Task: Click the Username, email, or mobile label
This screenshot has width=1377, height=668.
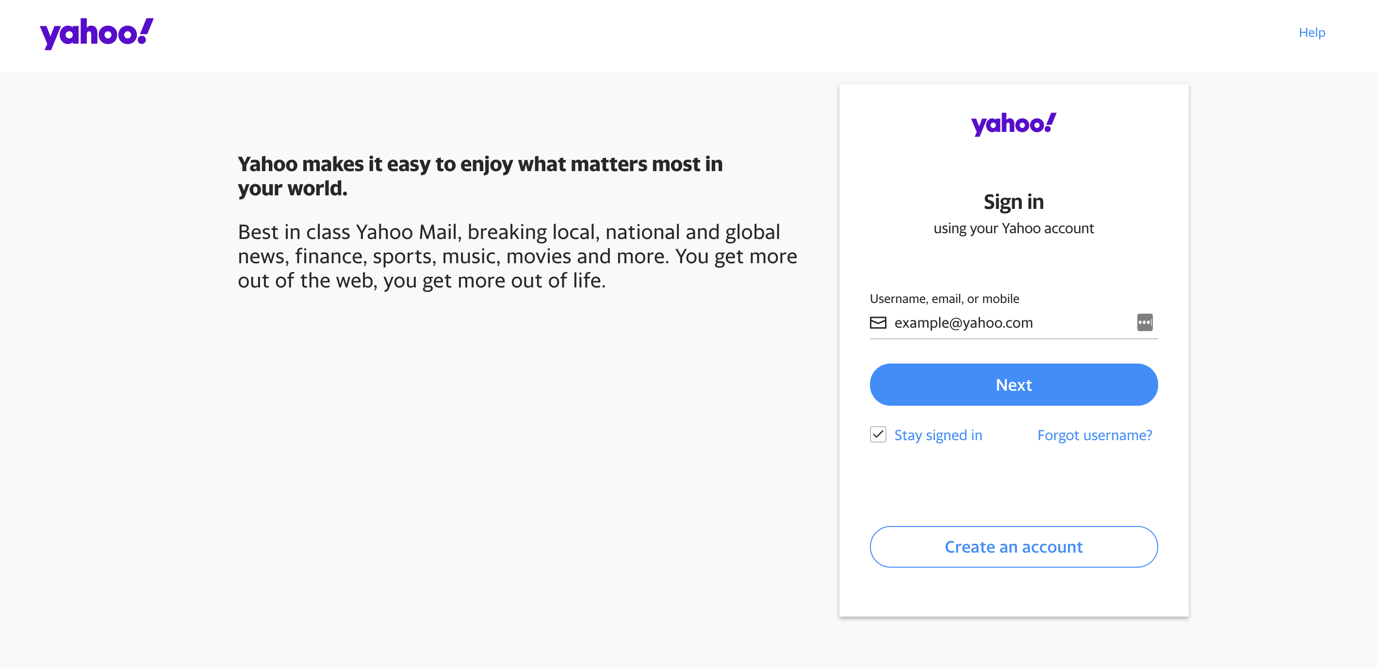Action: [944, 299]
